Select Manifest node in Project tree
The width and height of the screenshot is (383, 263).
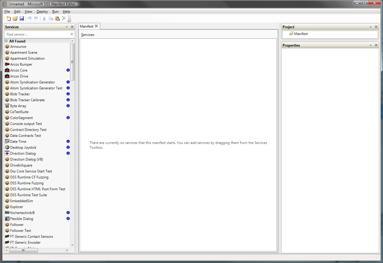tap(301, 34)
